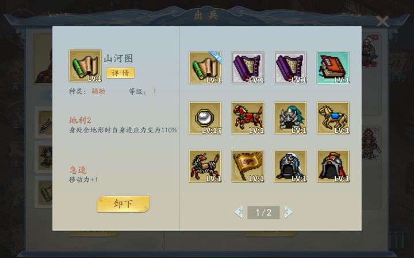The image size is (414, 258).
Task: Click the 1/2 page indicator
Action: pyautogui.click(x=263, y=213)
